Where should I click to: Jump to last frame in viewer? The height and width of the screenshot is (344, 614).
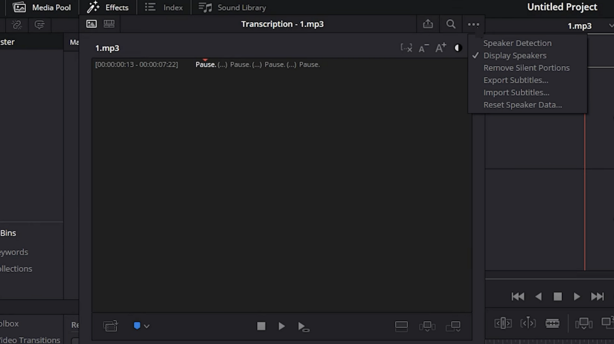597,297
